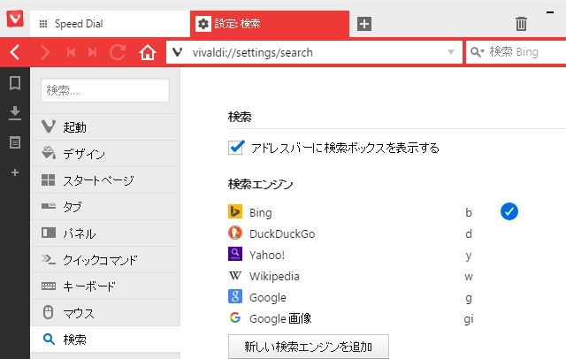The height and width of the screenshot is (359, 566).
Task: Click the Bing nickname b
Action: (469, 212)
